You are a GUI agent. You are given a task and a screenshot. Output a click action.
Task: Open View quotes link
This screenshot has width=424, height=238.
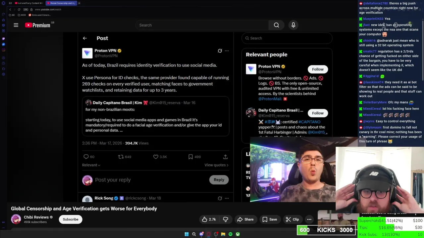pos(216,165)
